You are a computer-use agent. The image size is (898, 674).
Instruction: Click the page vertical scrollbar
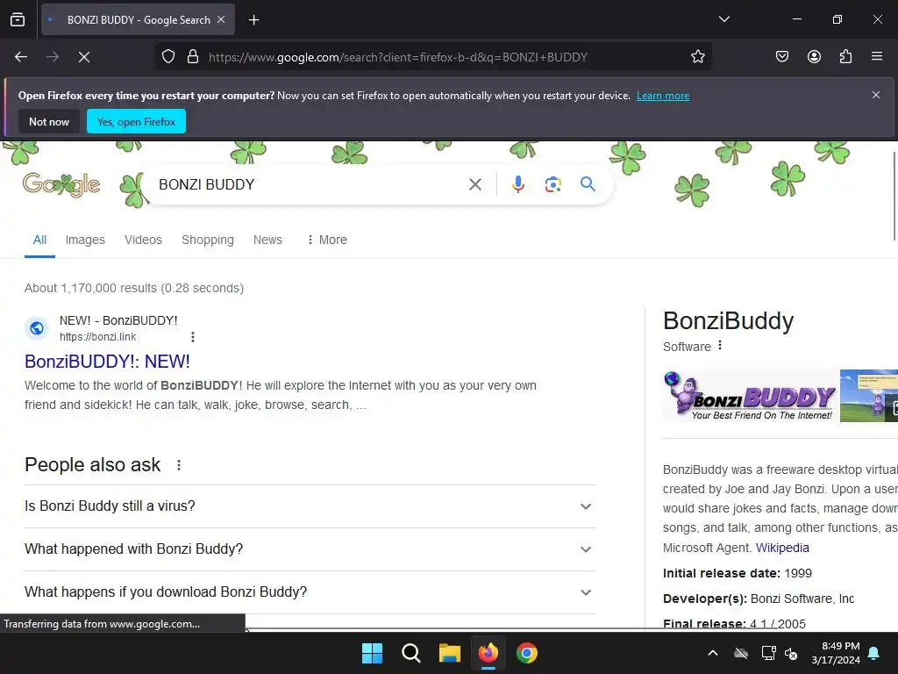(x=894, y=196)
